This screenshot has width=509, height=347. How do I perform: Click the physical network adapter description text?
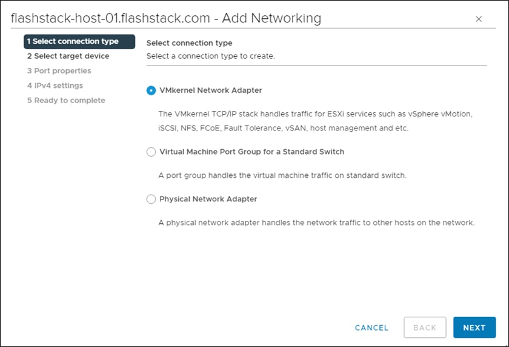click(316, 223)
